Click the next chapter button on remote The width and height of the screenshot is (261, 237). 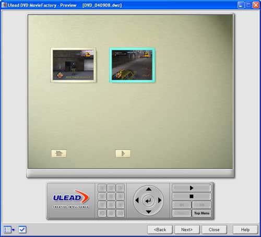pos(201,205)
